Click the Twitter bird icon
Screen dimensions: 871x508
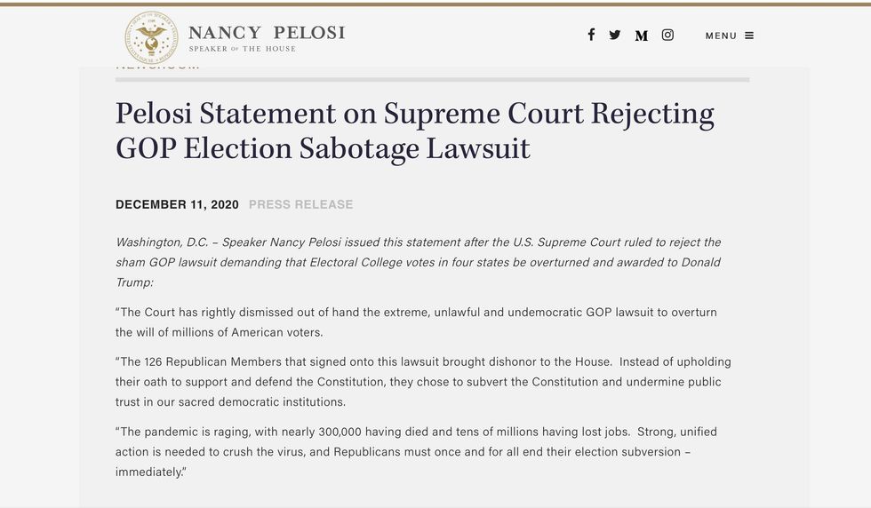click(615, 35)
